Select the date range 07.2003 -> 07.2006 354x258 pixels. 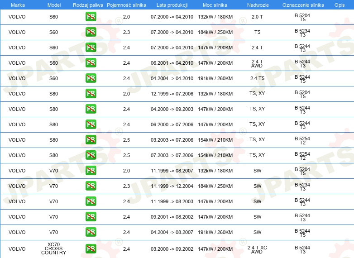click(172, 155)
